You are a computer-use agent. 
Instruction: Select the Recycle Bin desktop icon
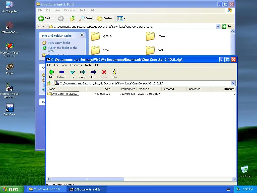click(244, 171)
